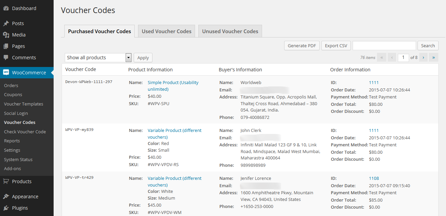Click the Plugins plug icon
446x216 pixels.
pos(6,208)
